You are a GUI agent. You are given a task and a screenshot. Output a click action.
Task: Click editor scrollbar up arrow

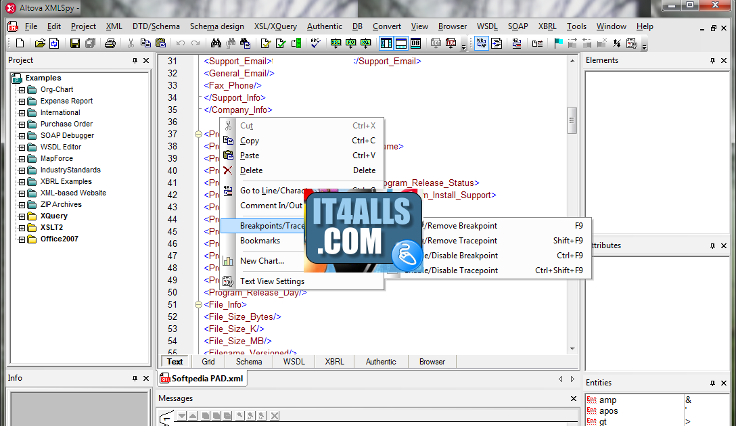572,61
